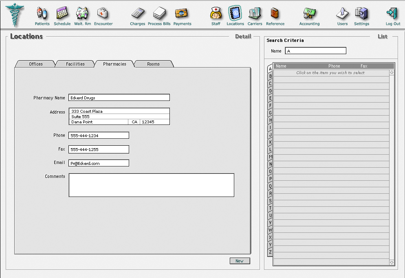This screenshot has height=278, width=405.
Task: Open the Reference book icon
Action: click(x=275, y=13)
